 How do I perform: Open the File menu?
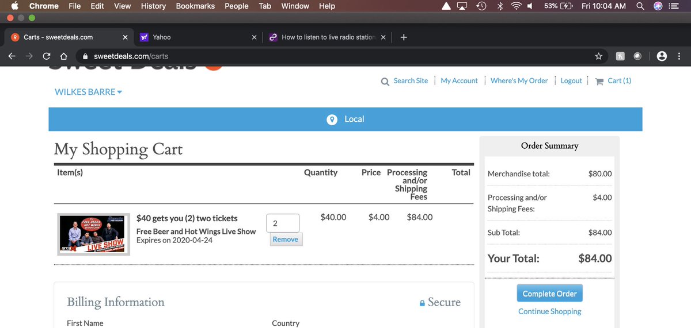(x=74, y=6)
